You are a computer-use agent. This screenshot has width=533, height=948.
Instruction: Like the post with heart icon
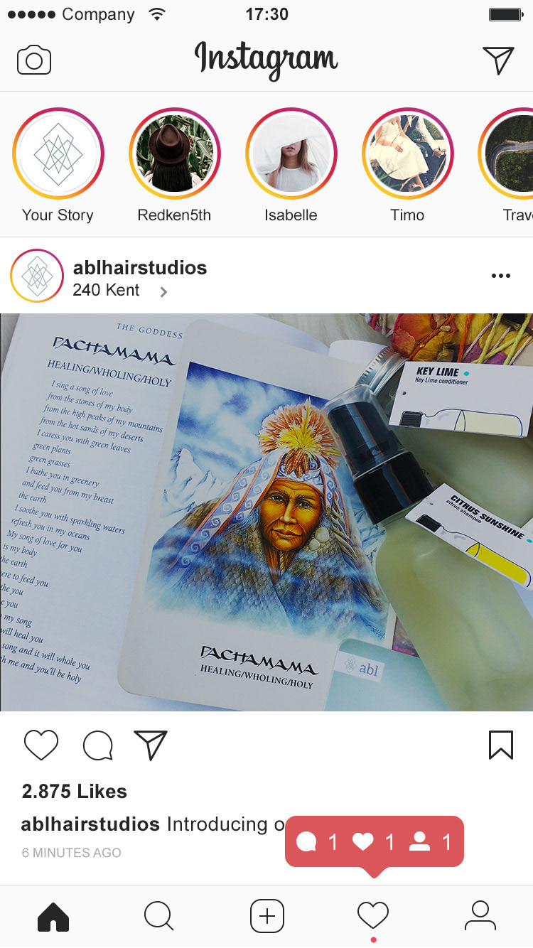[41, 745]
